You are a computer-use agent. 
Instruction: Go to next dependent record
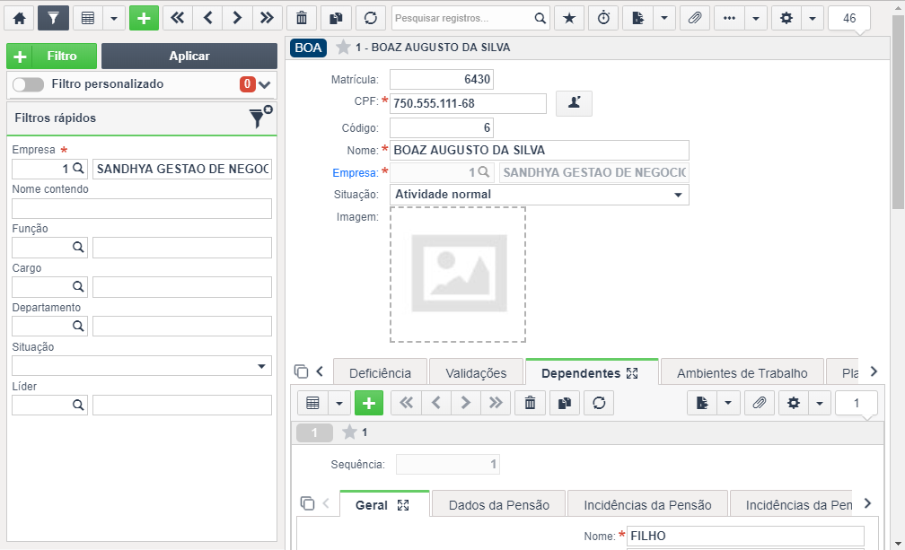point(466,403)
